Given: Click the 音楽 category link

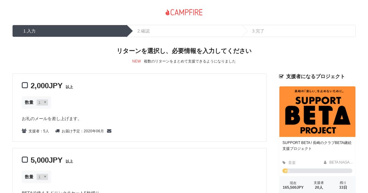Looking at the screenshot, I should (x=292, y=163).
